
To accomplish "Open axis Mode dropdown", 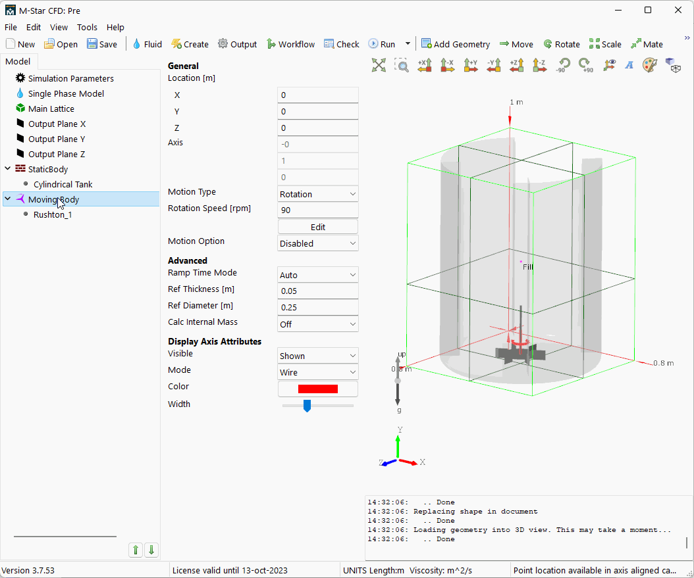I will tap(318, 373).
